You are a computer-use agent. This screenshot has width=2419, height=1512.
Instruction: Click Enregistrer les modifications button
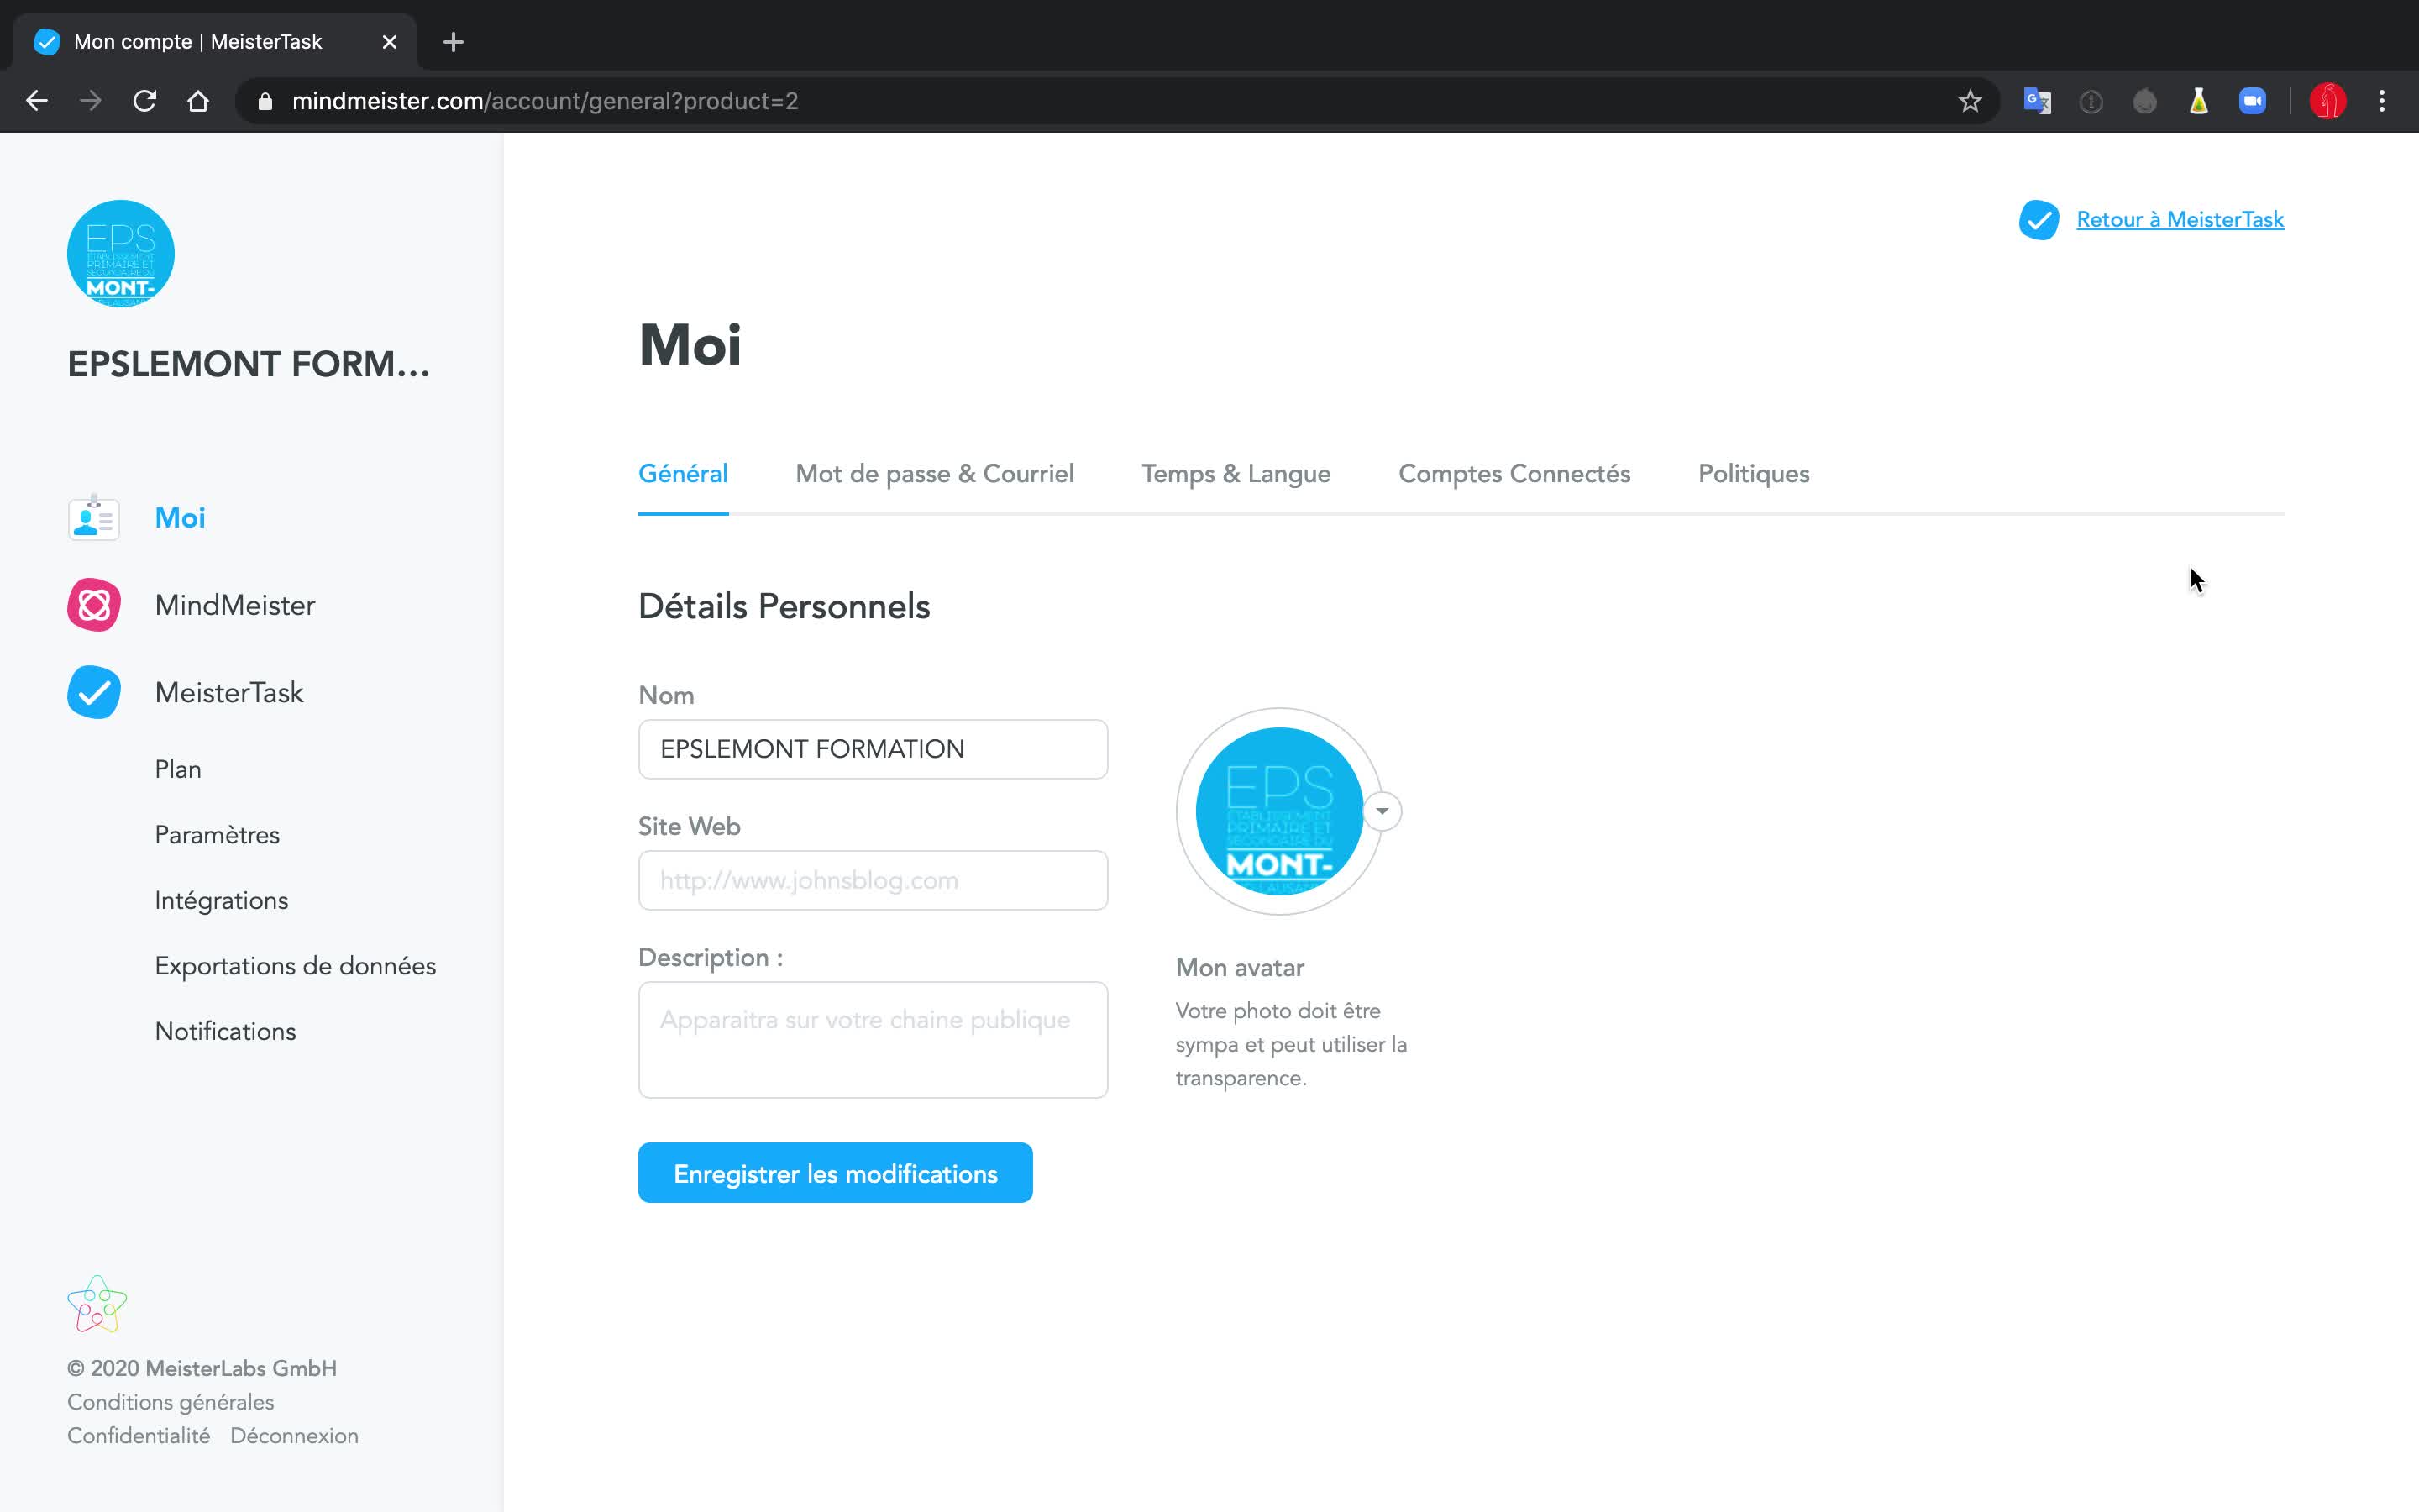[x=835, y=1173]
